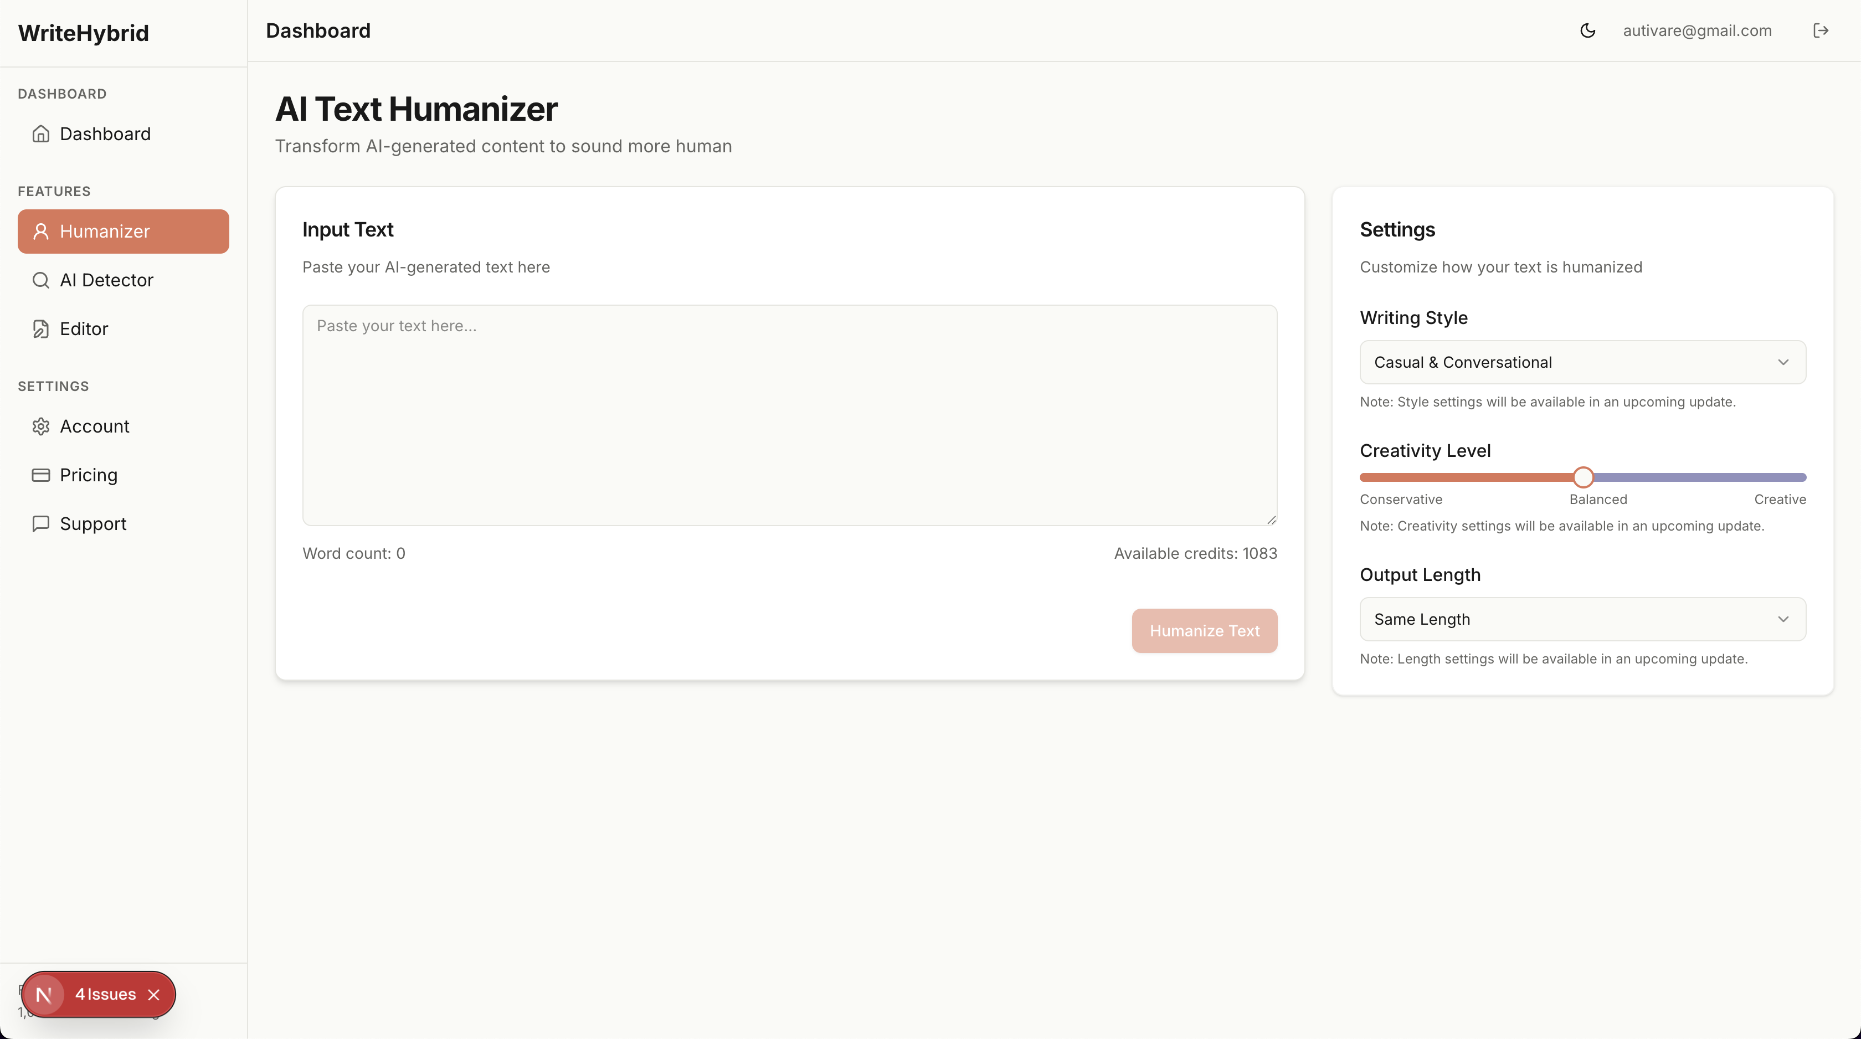Image resolution: width=1861 pixels, height=1039 pixels.
Task: Click inside the Paste your text field
Action: pos(789,415)
